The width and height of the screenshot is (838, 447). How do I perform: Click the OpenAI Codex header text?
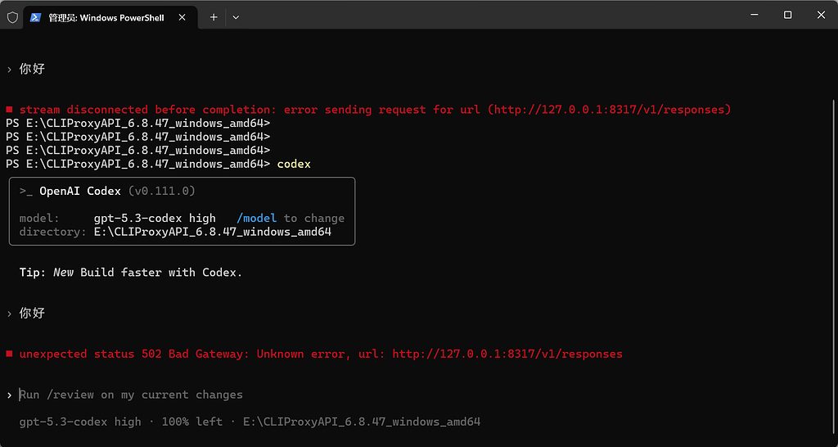80,191
